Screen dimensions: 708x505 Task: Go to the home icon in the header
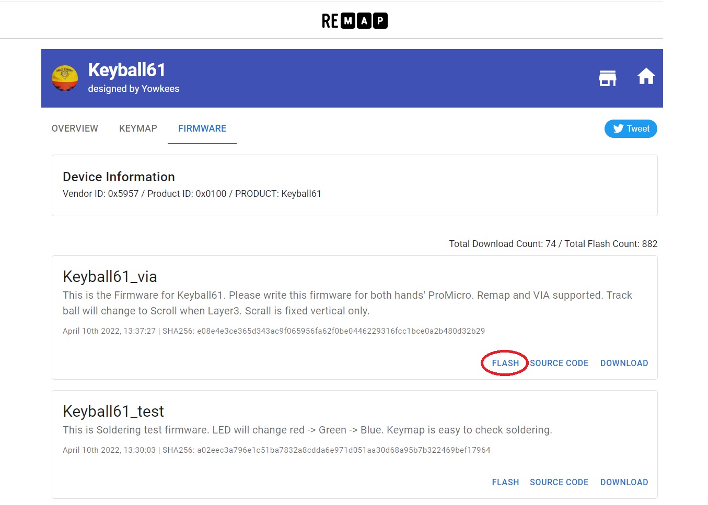point(646,77)
